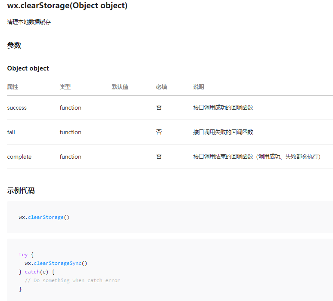Select 接口调用成功的回调函数 description
The image size is (333, 301).
click(223, 107)
